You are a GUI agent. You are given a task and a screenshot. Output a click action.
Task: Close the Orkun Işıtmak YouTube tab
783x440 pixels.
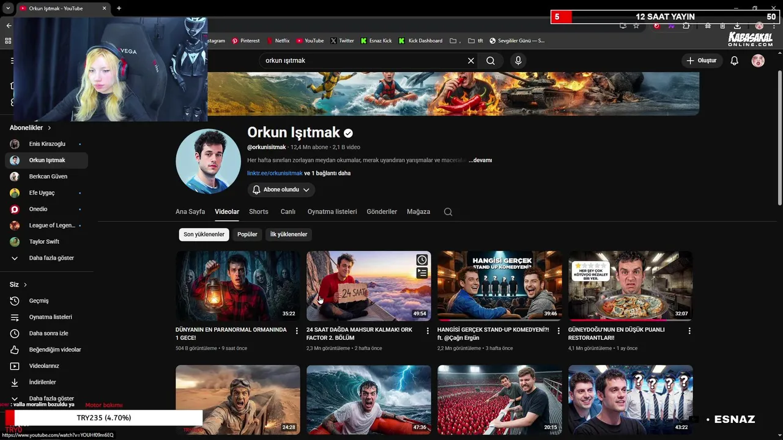[105, 8]
